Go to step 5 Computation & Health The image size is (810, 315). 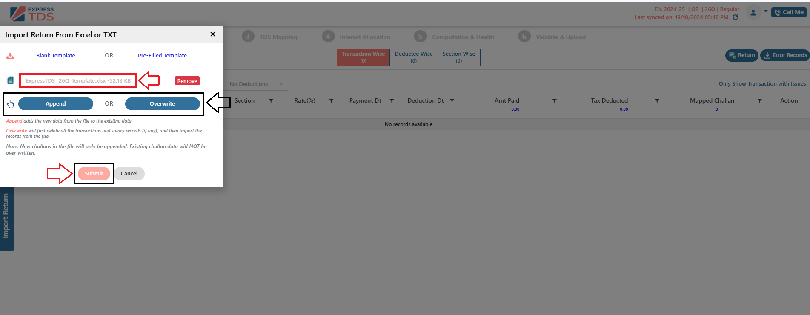[x=454, y=37]
